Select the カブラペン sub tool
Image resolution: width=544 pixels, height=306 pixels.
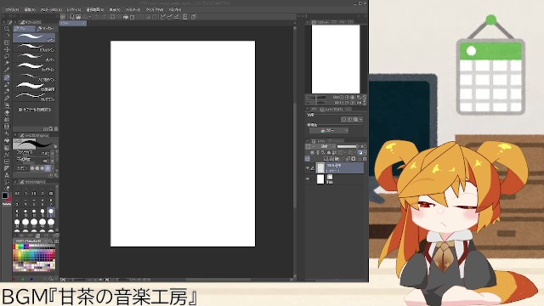point(34,67)
